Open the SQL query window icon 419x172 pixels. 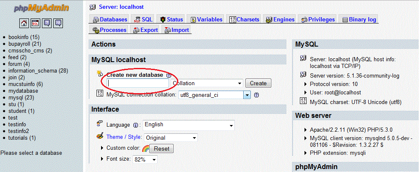click(x=35, y=23)
